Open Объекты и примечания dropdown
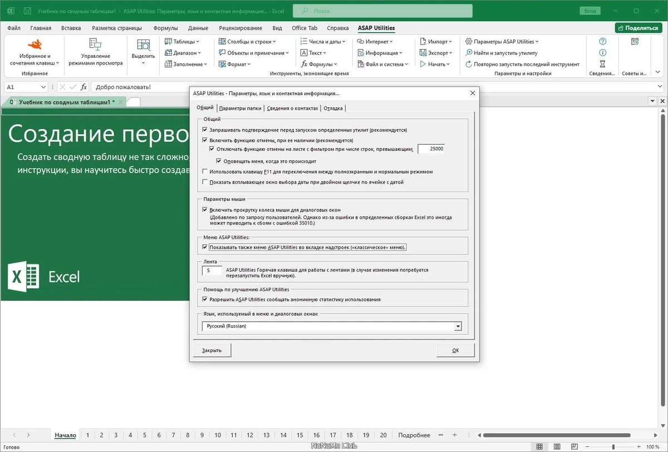 254,53
